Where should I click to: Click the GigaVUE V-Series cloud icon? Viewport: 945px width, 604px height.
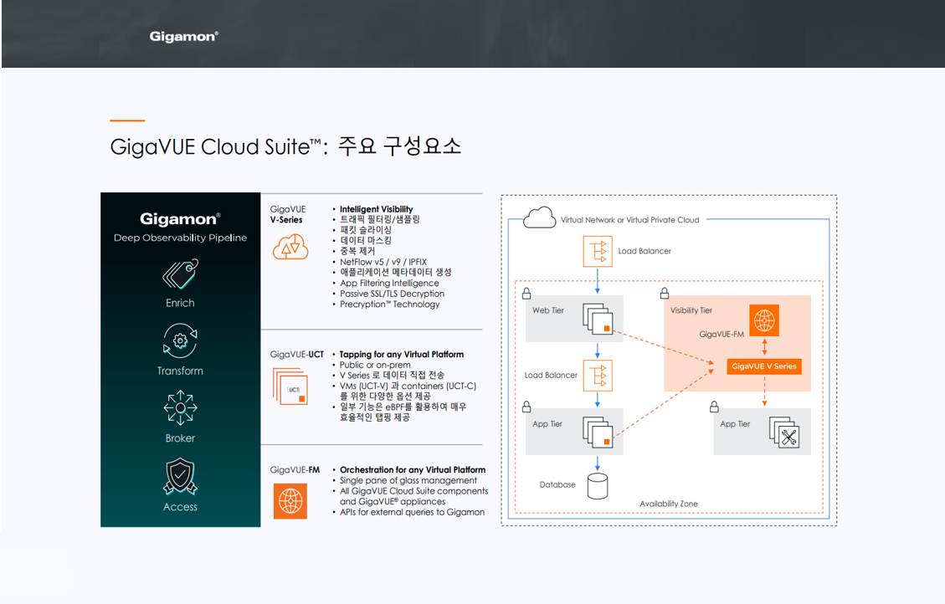[290, 248]
